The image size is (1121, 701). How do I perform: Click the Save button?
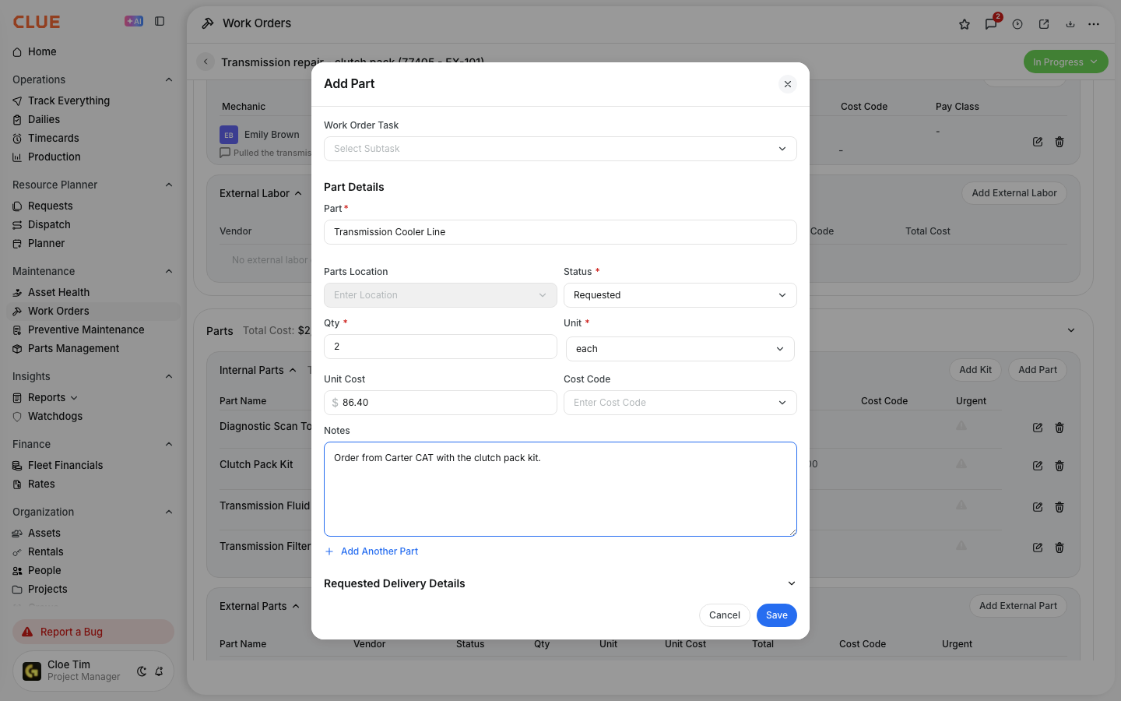coord(777,615)
